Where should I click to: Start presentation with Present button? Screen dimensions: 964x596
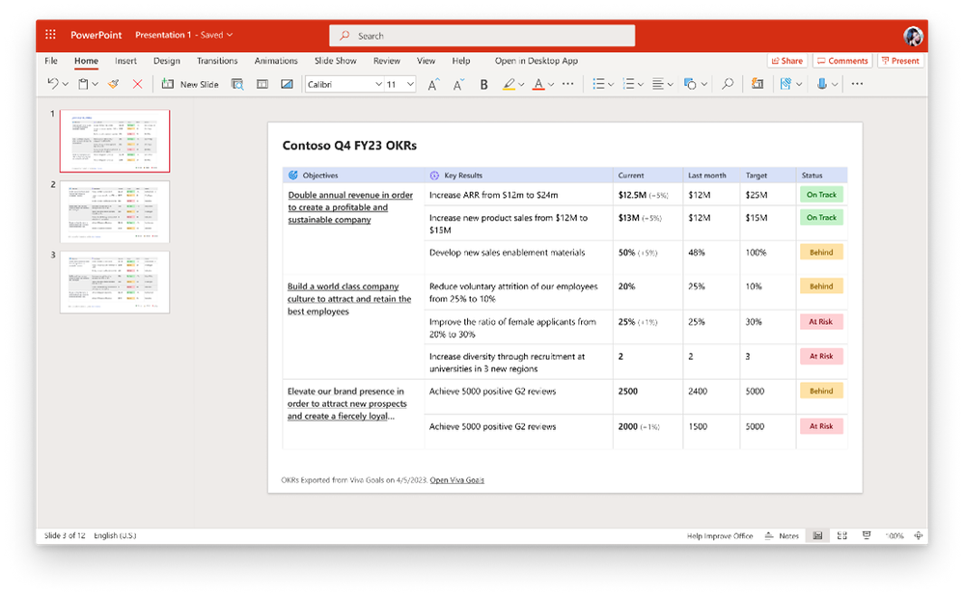tap(900, 61)
